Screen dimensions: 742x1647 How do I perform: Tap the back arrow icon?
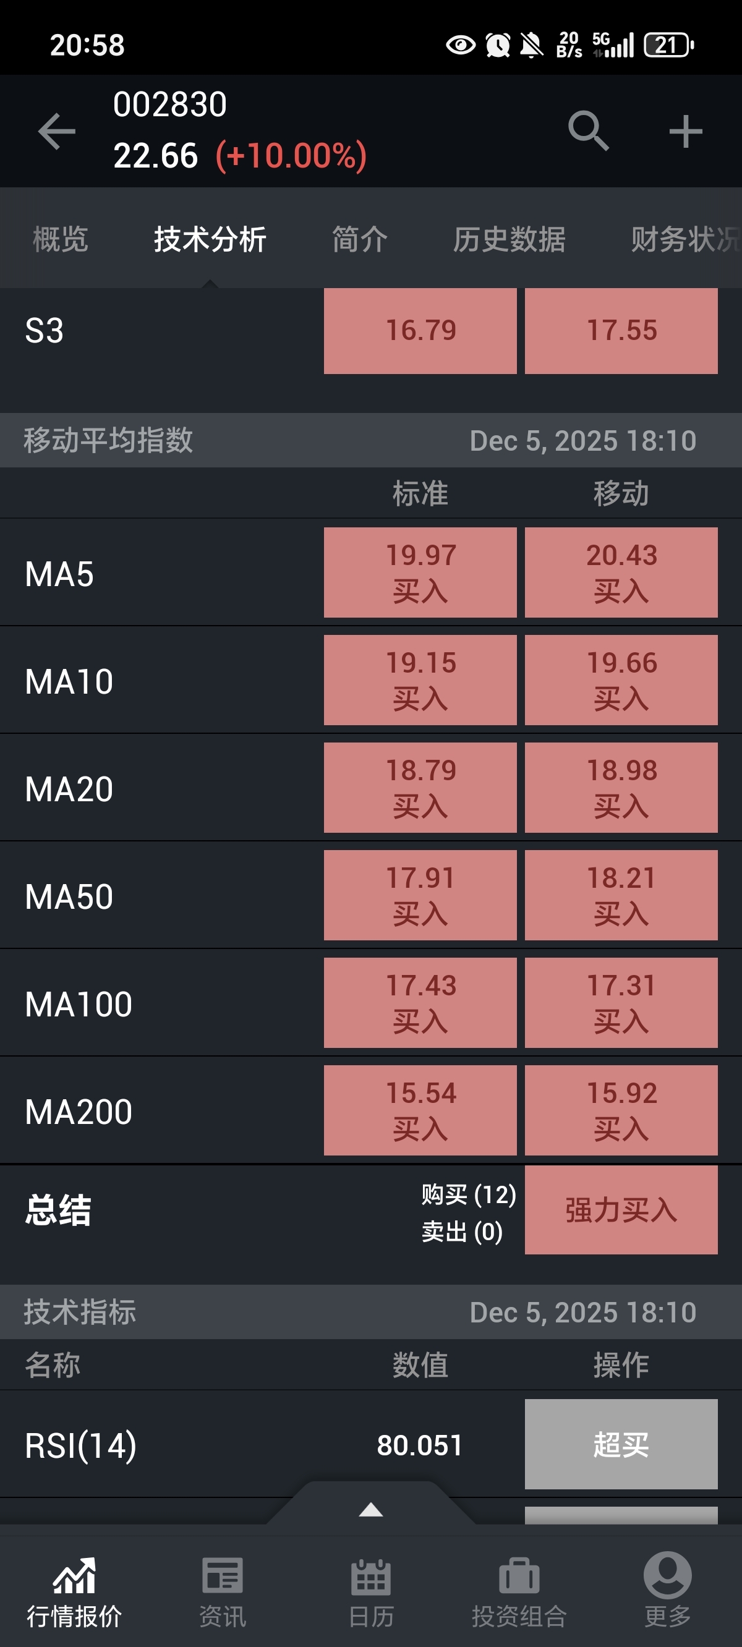click(57, 131)
